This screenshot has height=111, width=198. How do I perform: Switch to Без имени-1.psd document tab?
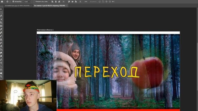[50, 6]
